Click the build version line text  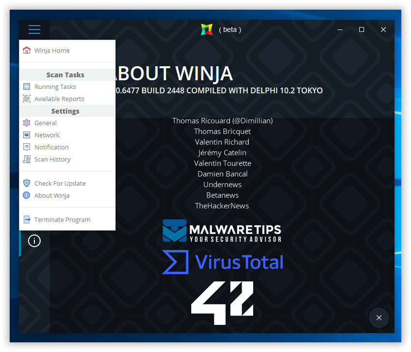click(219, 90)
